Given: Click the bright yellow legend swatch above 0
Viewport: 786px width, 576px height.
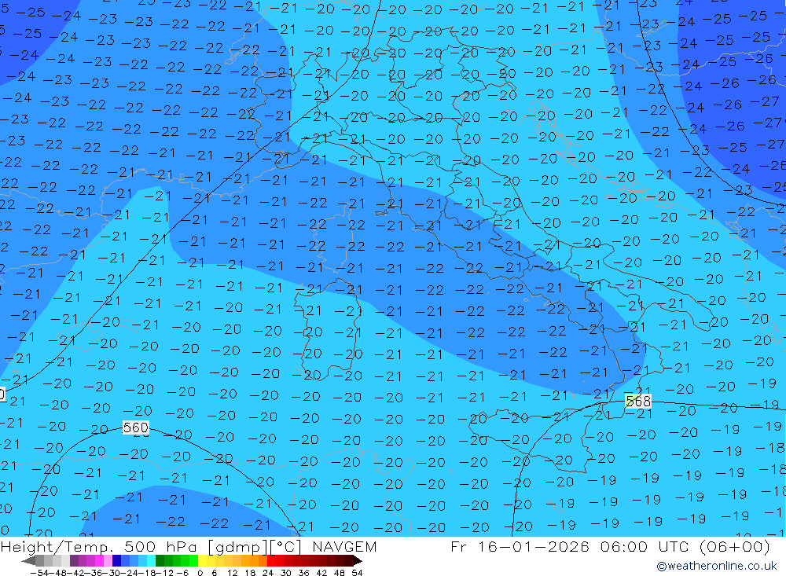Looking at the screenshot, I should tap(202, 561).
